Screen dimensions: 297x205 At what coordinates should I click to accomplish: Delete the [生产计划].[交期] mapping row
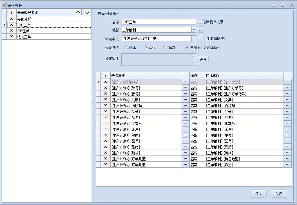(x=106, y=100)
